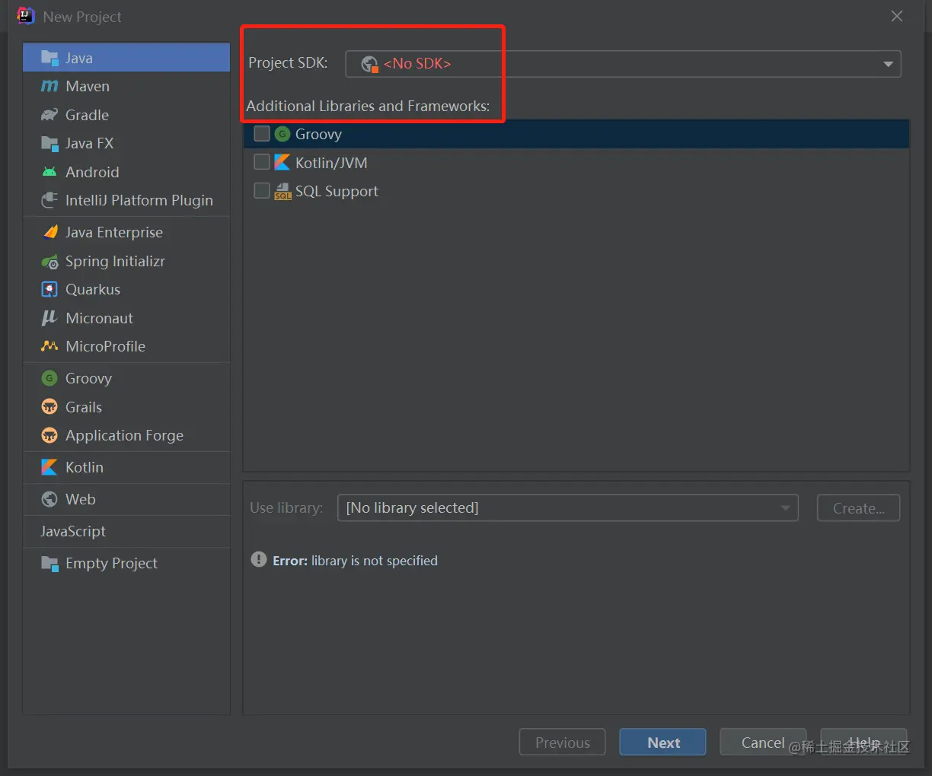Select Web in the project list
This screenshot has height=776, width=932.
click(126, 499)
